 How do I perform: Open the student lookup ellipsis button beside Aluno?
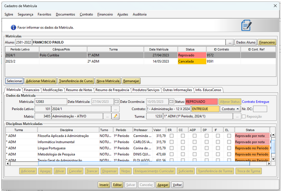(230, 42)
